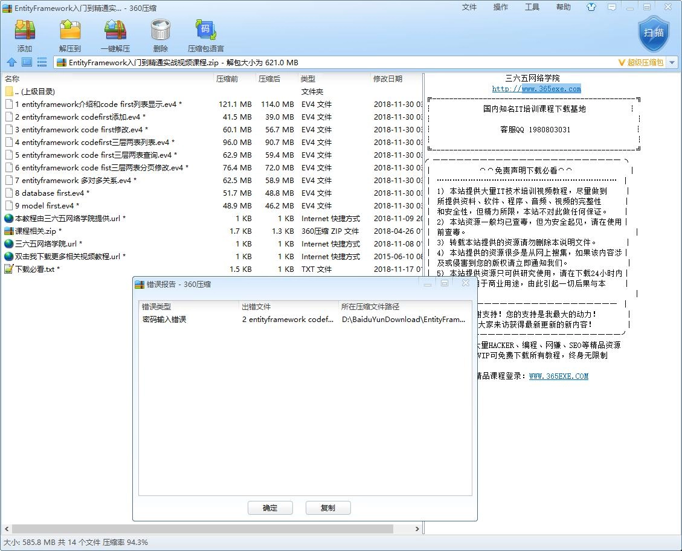Open the skin theme shirt icon

tap(591, 7)
